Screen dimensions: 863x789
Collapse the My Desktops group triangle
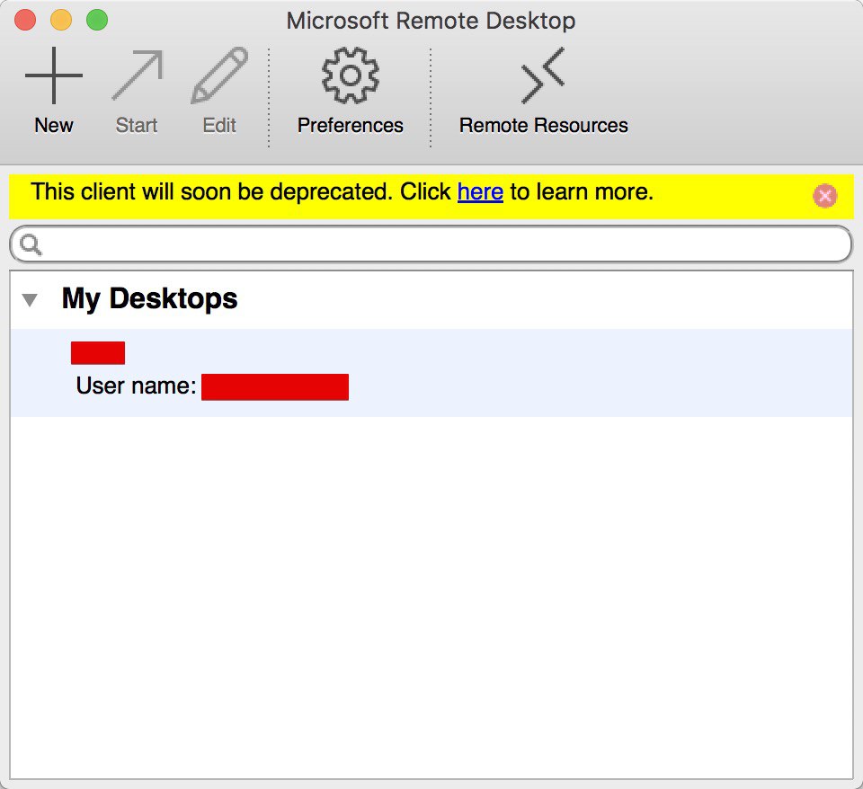click(x=29, y=300)
